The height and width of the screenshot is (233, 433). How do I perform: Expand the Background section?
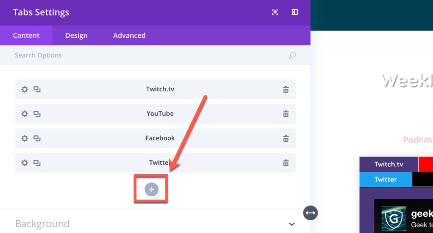(x=291, y=224)
